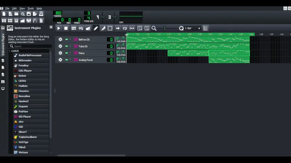This screenshot has width=291, height=163.
Task: Show the Mixer window
Action: click(x=29, y=21)
